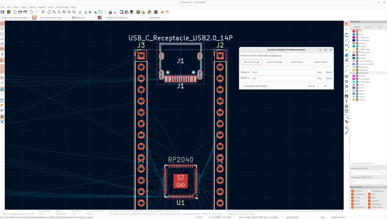The image size is (387, 219).
Task: Click Use Grid Origin button
Action: click(275, 62)
